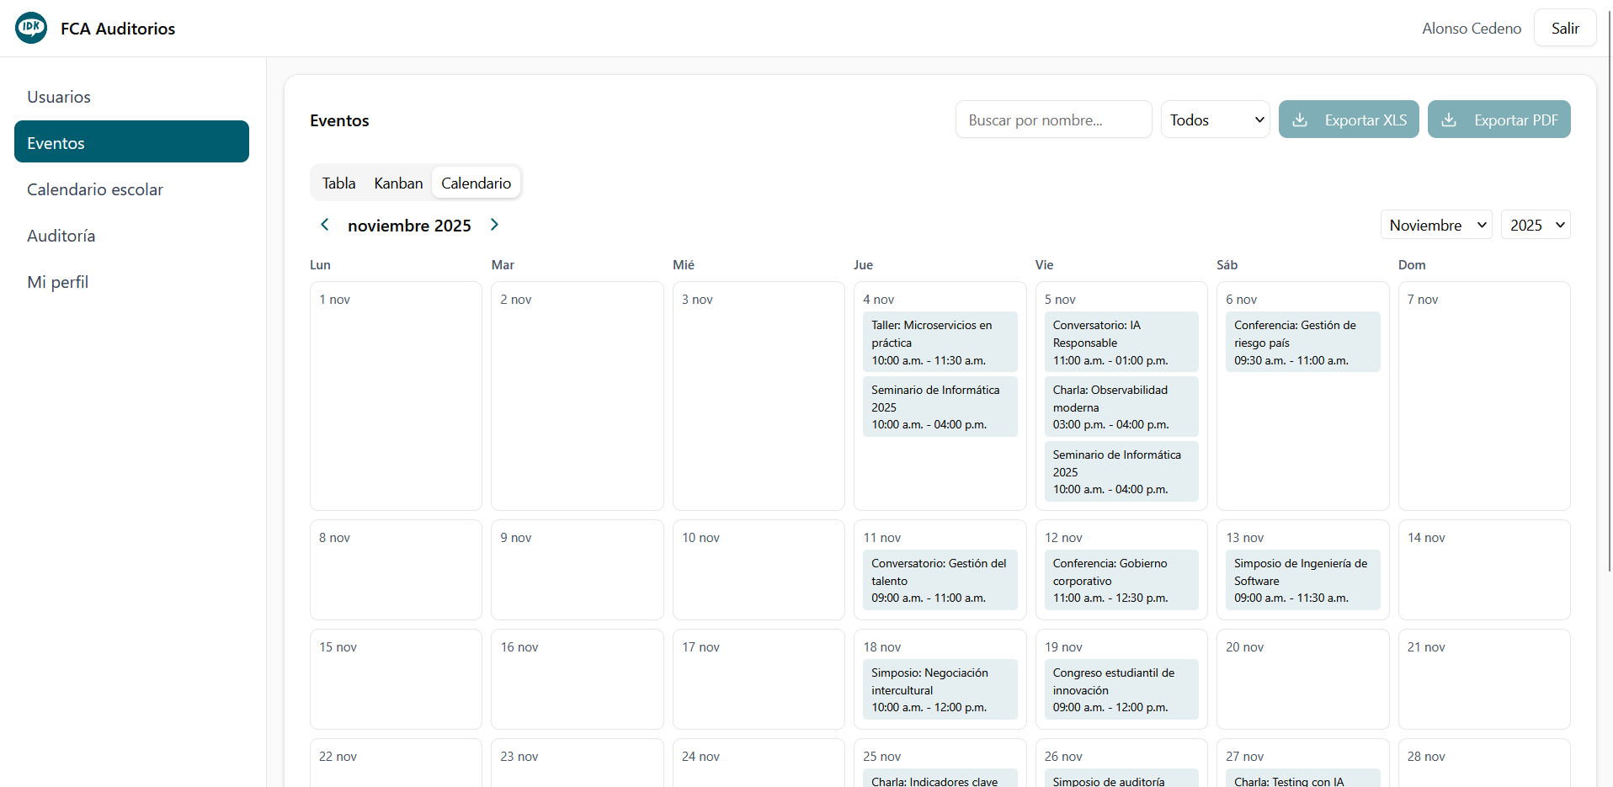Viewport: 1613px width, 787px height.
Task: Select the 9 nov day cell
Action: [x=577, y=570]
